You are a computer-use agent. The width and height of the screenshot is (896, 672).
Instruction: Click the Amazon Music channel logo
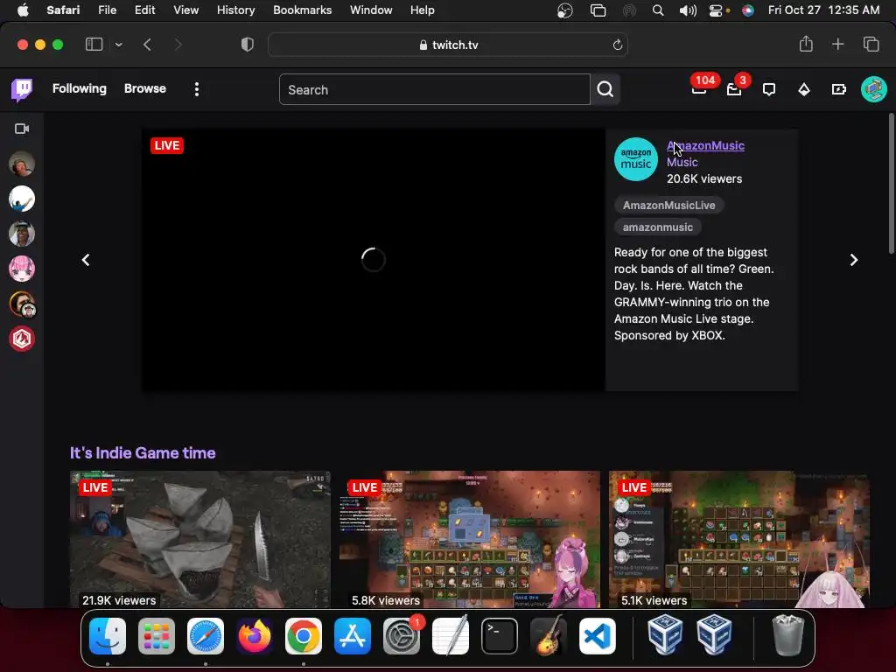pyautogui.click(x=635, y=159)
